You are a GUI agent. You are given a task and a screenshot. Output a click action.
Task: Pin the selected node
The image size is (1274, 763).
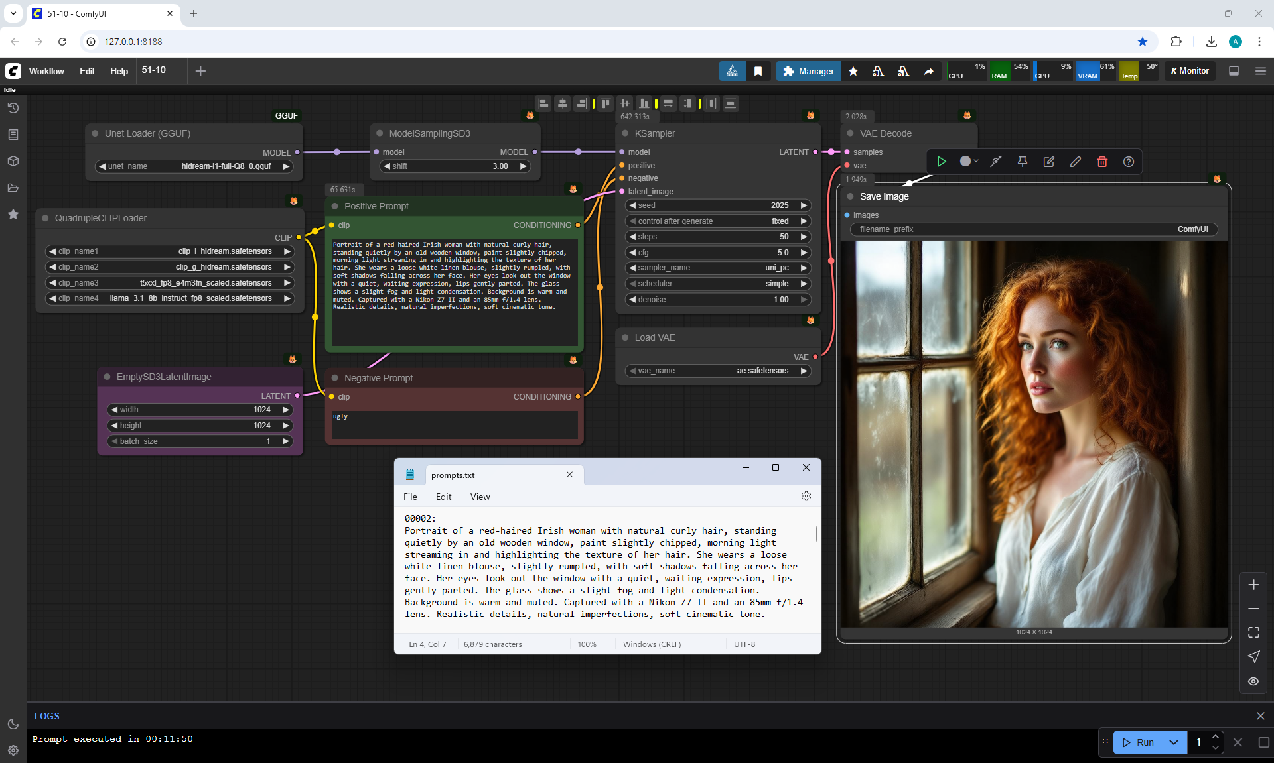pos(1023,162)
